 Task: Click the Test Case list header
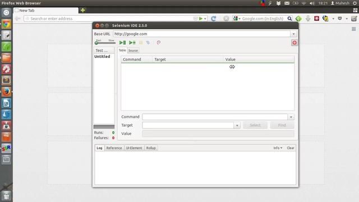(x=104, y=50)
